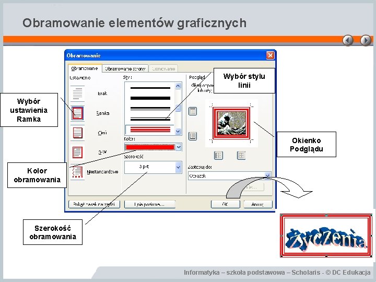
Task: Click the Cień setting label
Action: pos(102,133)
